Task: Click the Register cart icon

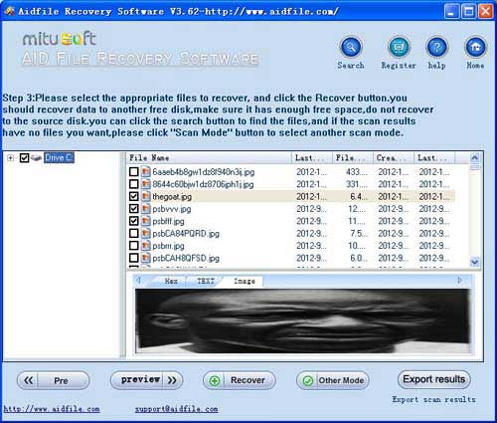Action: tap(399, 48)
